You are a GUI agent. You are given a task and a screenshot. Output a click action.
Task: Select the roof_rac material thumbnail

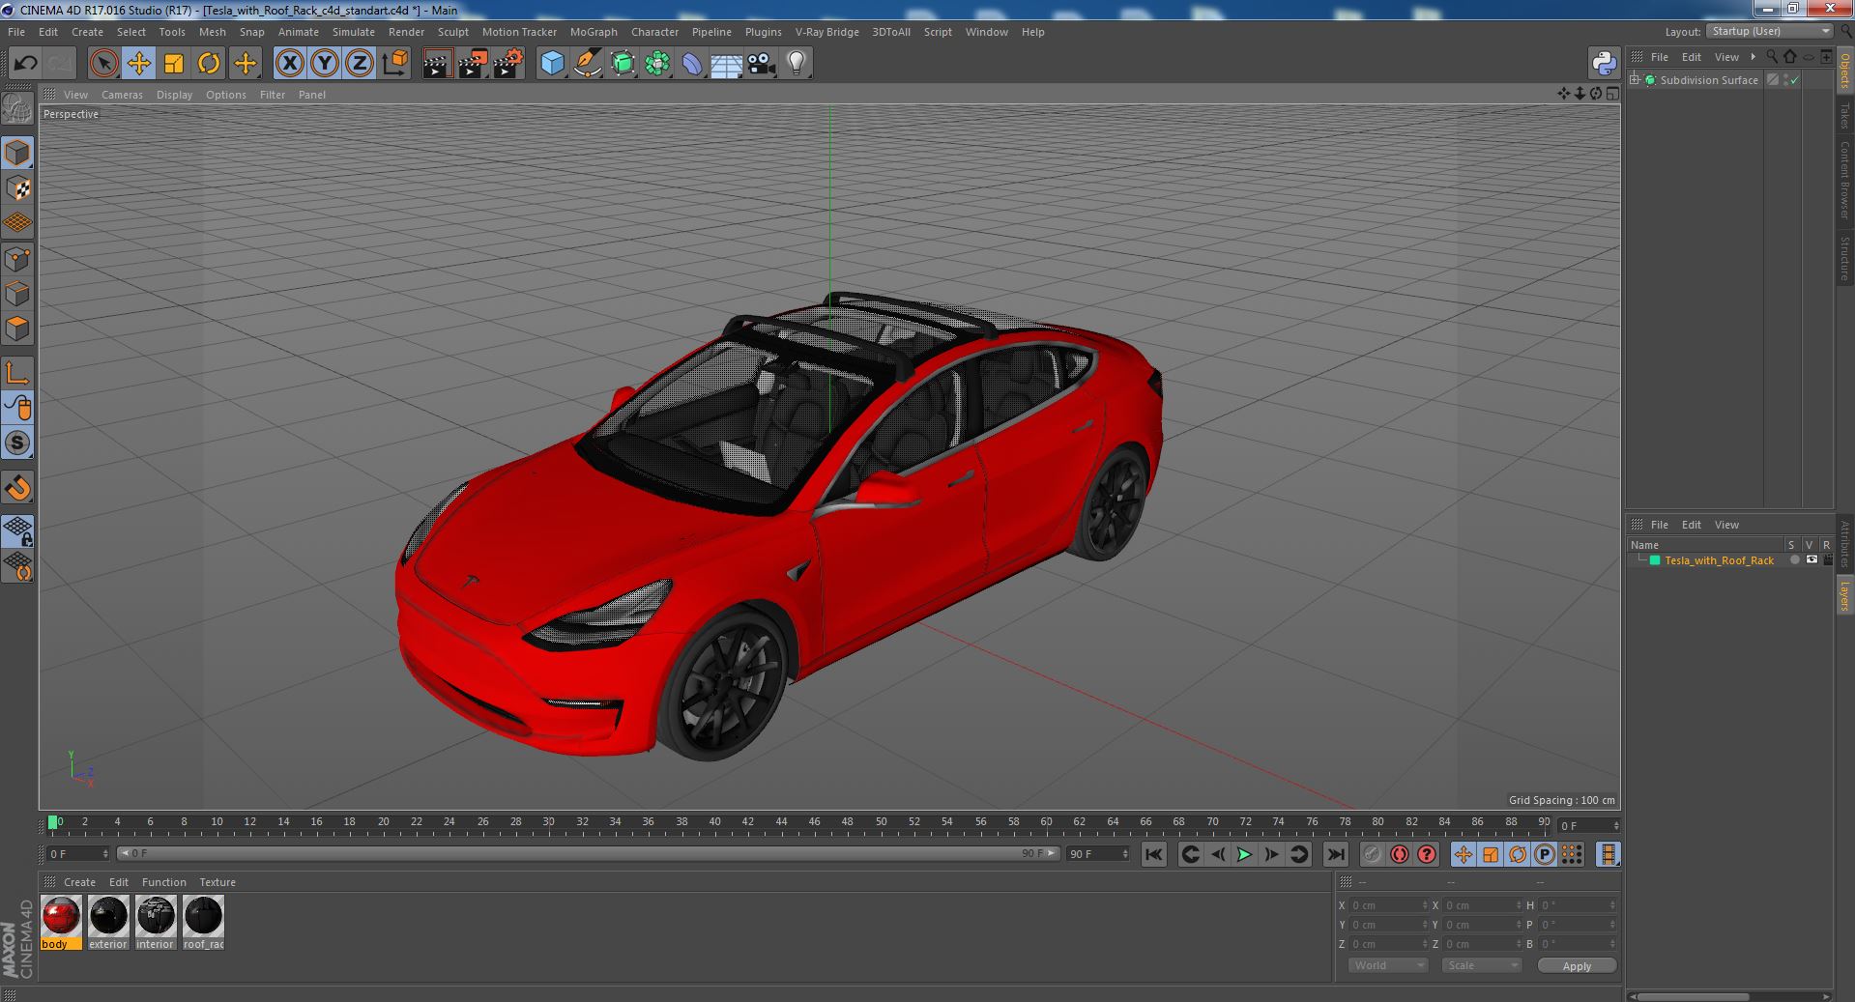click(203, 923)
